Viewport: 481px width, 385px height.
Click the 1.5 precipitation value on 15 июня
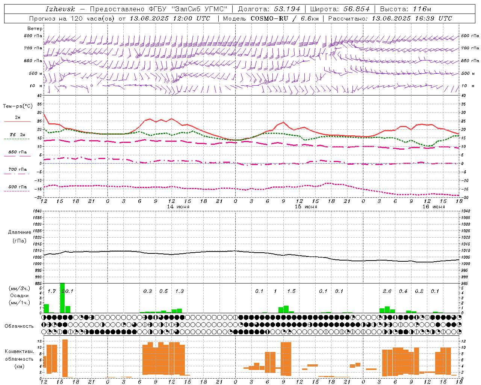291,291
